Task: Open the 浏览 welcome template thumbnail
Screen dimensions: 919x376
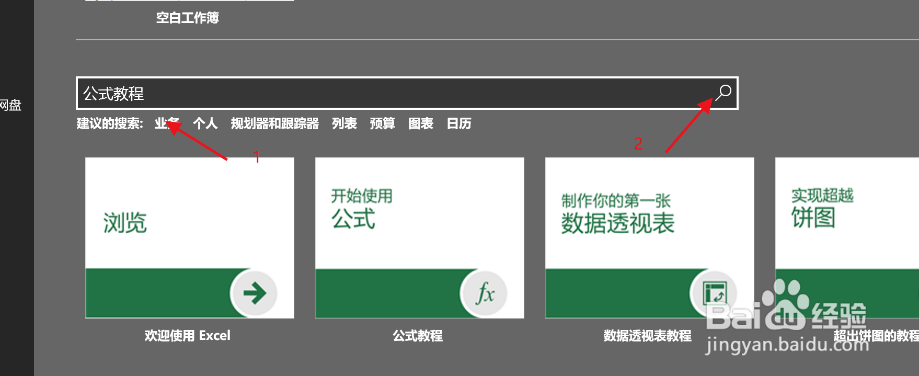Action: point(190,238)
